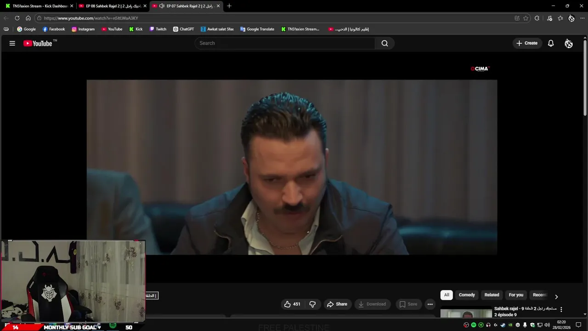Screen dimensions: 588x331
Task: Share the video
Action: point(337,304)
